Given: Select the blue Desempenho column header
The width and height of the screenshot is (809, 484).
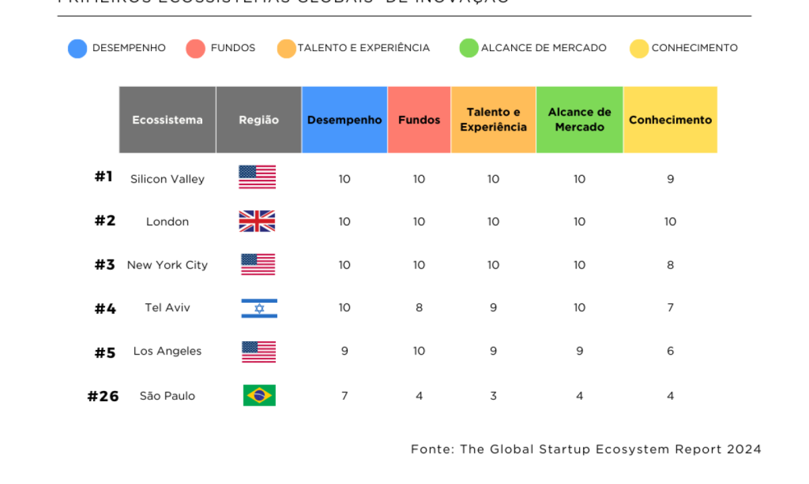Looking at the screenshot, I should point(344,120).
